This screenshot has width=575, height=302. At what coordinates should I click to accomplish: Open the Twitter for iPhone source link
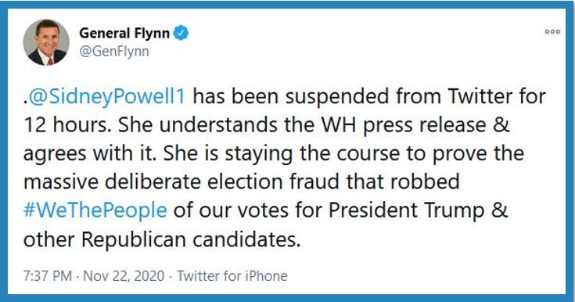click(x=232, y=275)
